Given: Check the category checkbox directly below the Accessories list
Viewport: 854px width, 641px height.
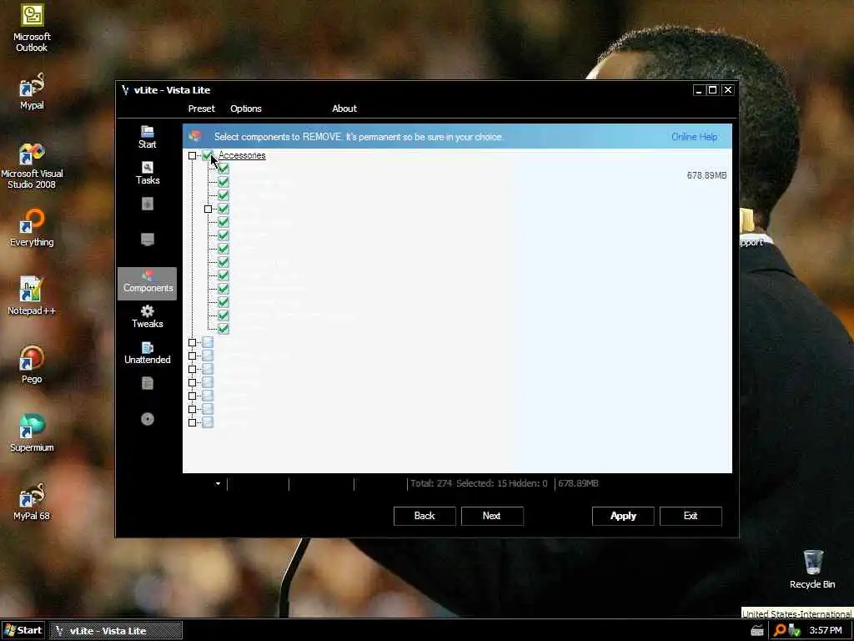Looking at the screenshot, I should 208,342.
